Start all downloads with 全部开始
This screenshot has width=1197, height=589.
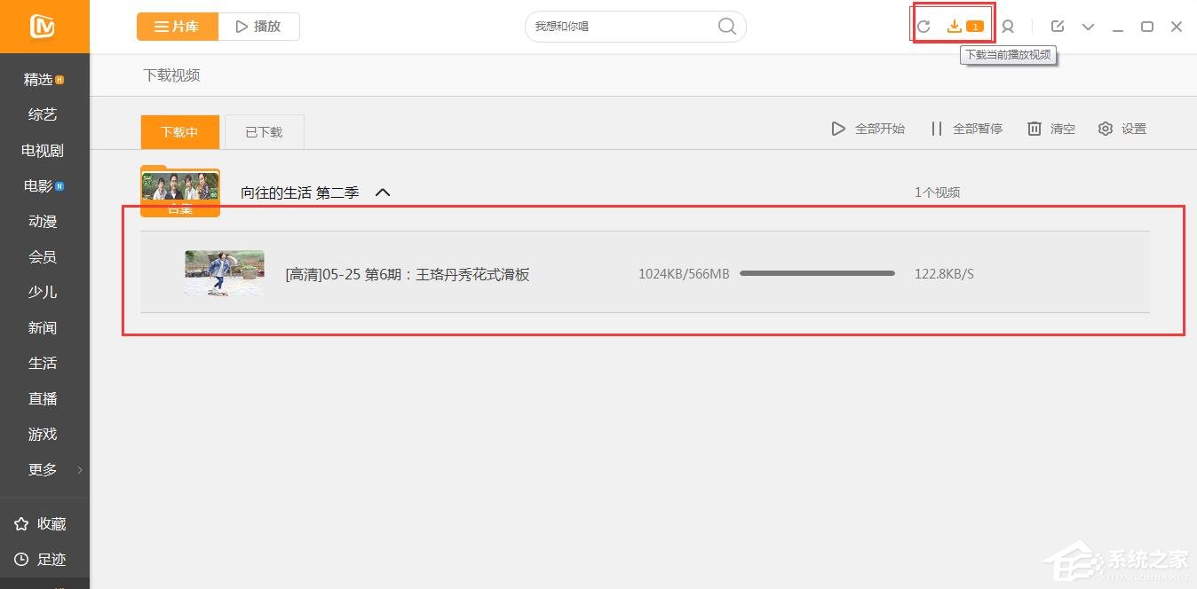point(868,128)
